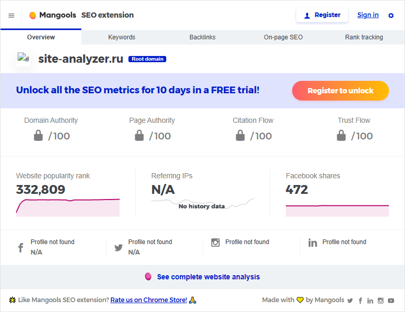405x312 pixels.
Task: Click the yellow heart icon in footer
Action: pos(300,300)
